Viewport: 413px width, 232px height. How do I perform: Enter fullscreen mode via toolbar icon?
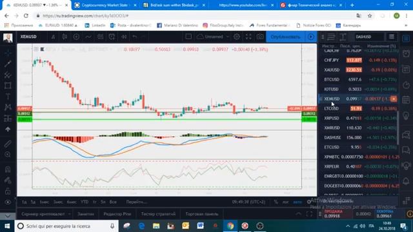point(248,37)
